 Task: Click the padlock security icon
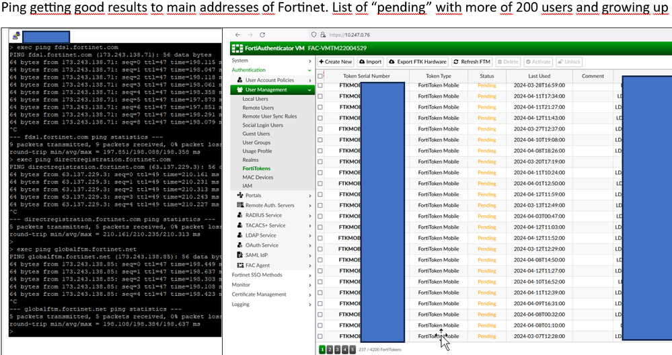tap(323, 35)
